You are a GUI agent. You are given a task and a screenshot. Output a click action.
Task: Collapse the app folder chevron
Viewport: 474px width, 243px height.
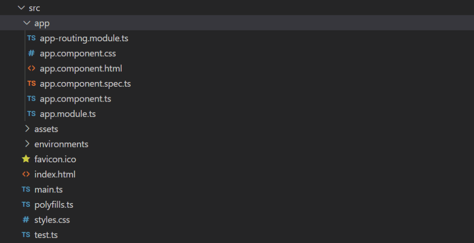click(x=26, y=23)
